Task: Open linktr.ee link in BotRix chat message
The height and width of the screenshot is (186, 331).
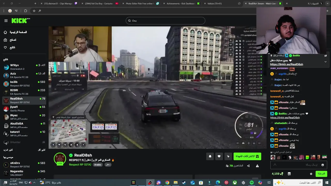Action: click(x=285, y=118)
